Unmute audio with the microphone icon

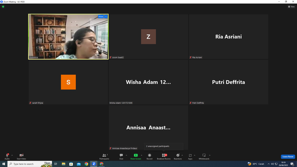point(7,156)
